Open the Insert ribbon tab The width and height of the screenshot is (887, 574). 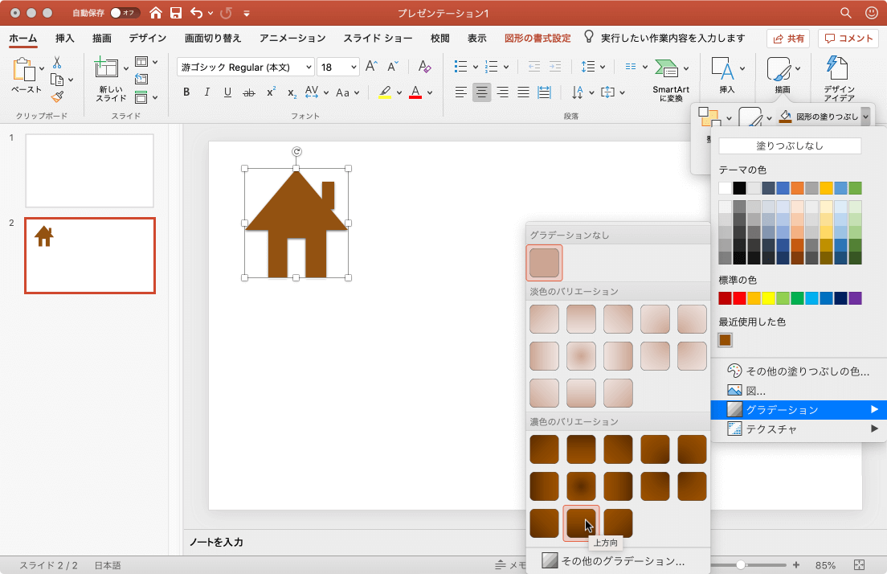coord(65,38)
